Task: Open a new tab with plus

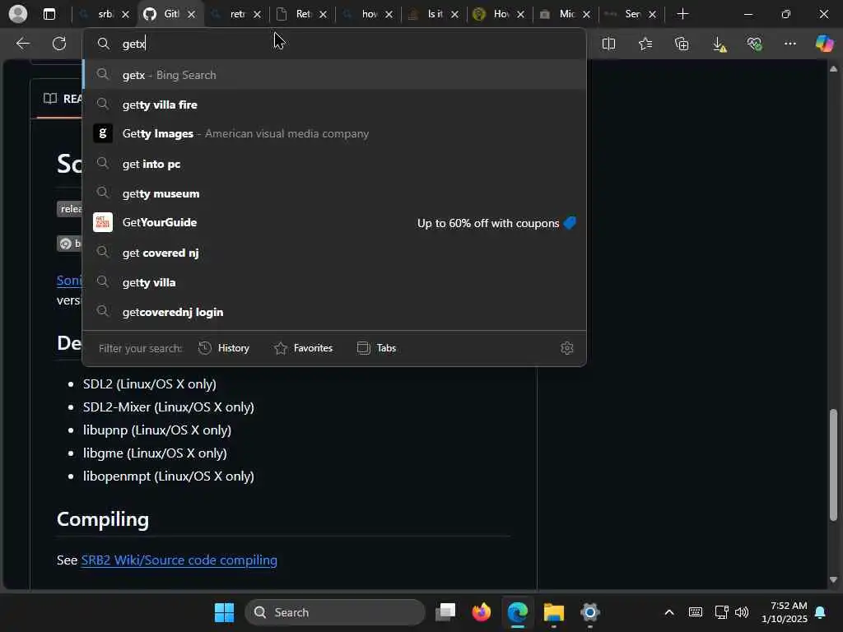Action: (682, 14)
